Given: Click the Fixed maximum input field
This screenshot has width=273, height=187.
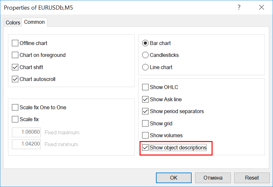Looking at the screenshot, I should 26,132.
